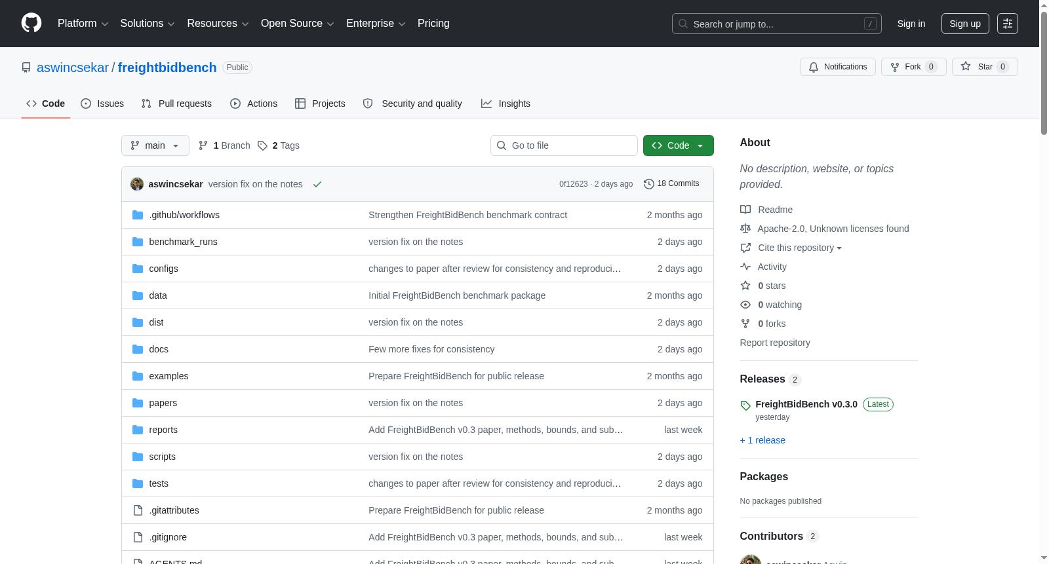Switch to the Pull requests tab
The width and height of the screenshot is (1049, 564).
[x=176, y=103]
